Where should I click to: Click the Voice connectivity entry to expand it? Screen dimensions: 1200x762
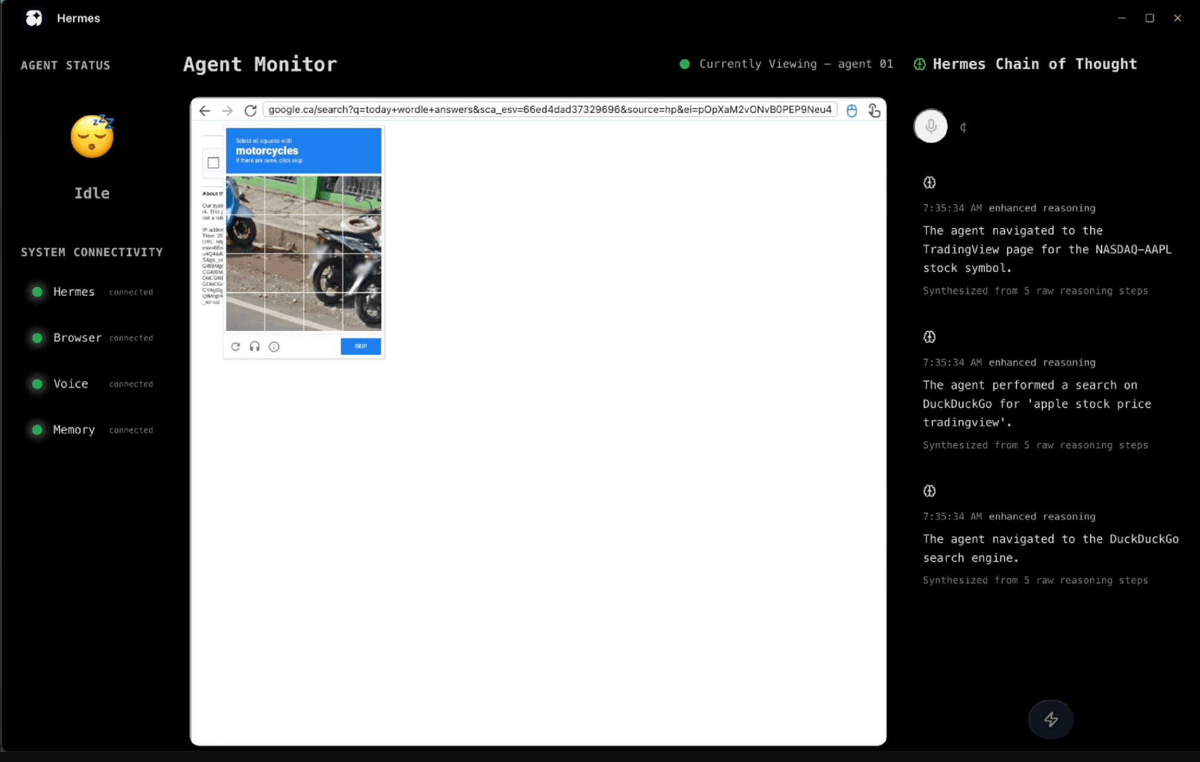click(70, 384)
